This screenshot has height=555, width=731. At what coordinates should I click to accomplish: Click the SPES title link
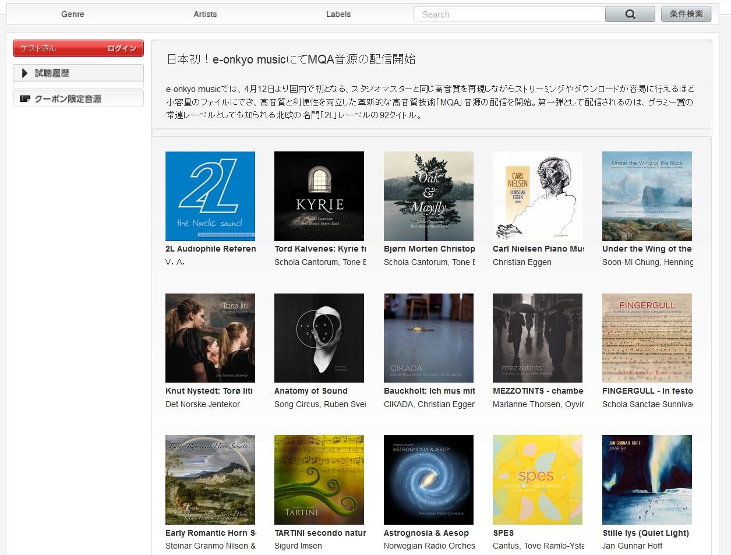click(504, 533)
